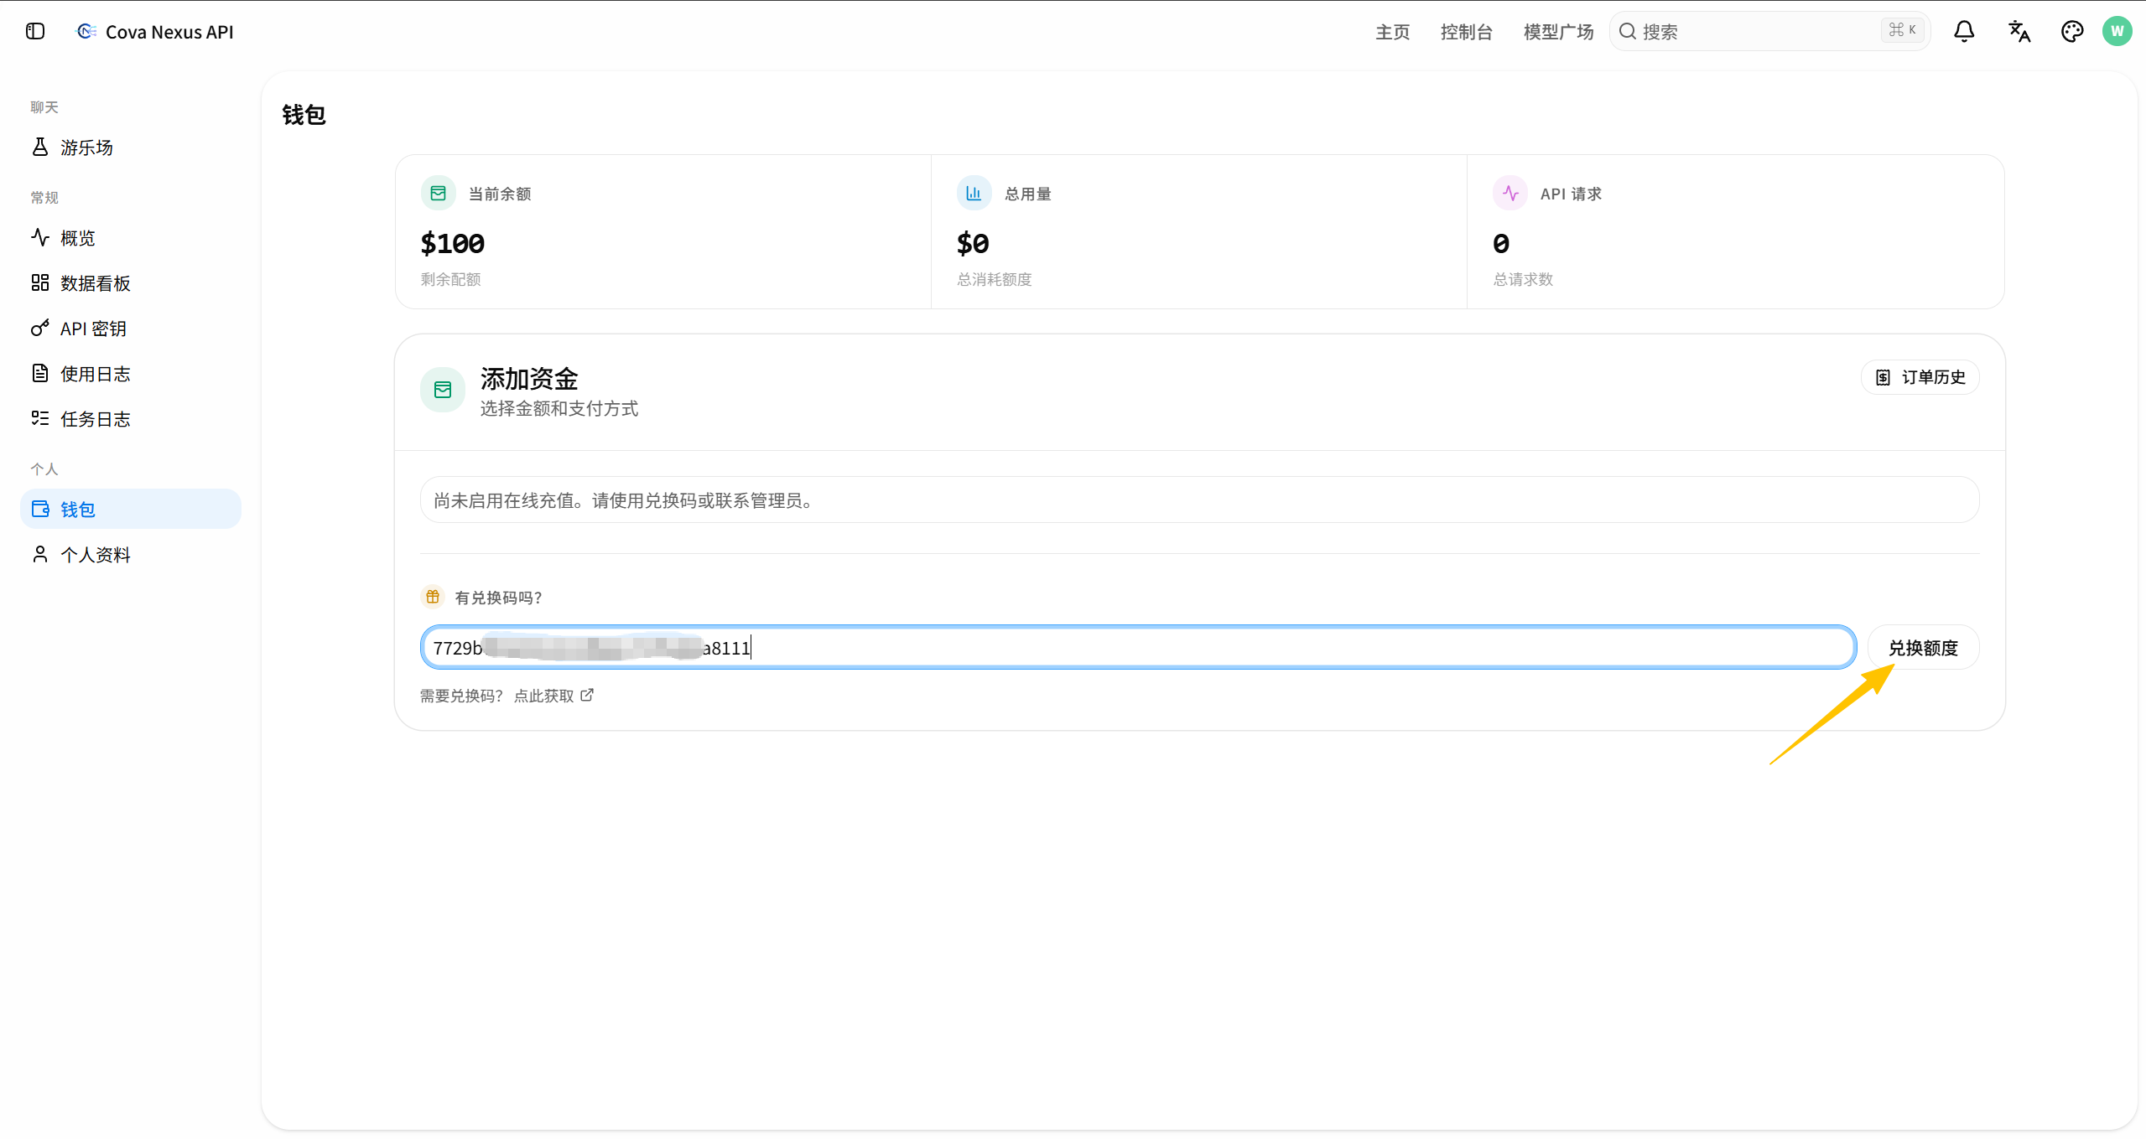Click the grid icon beside 数据看板
Screen dimensions: 2146x1139
tap(40, 283)
